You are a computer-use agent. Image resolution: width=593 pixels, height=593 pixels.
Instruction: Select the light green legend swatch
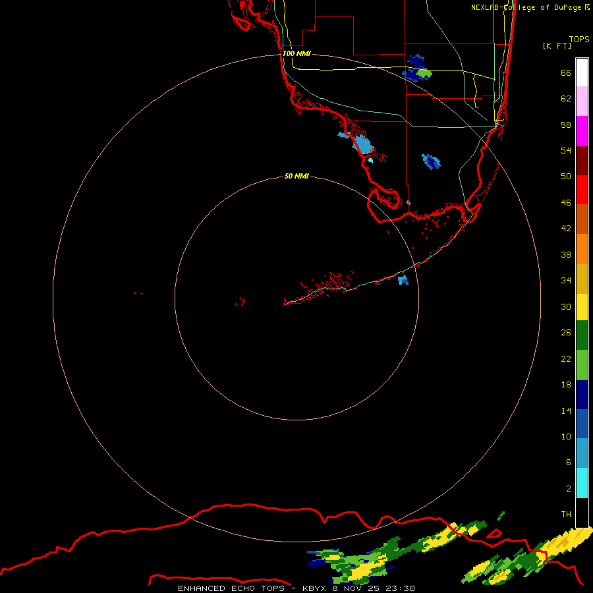tap(582, 365)
